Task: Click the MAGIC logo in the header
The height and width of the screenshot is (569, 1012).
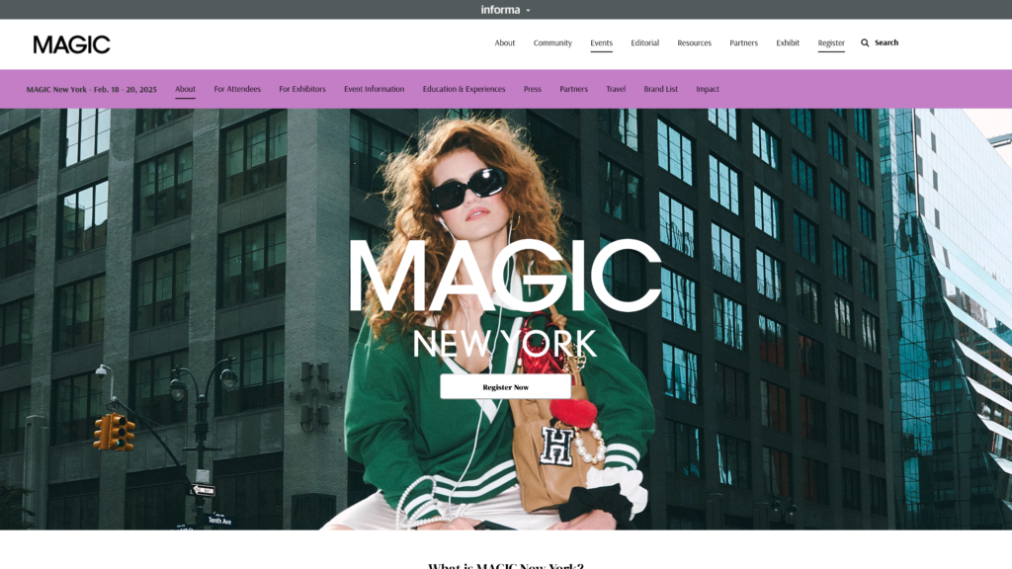Action: tap(71, 44)
